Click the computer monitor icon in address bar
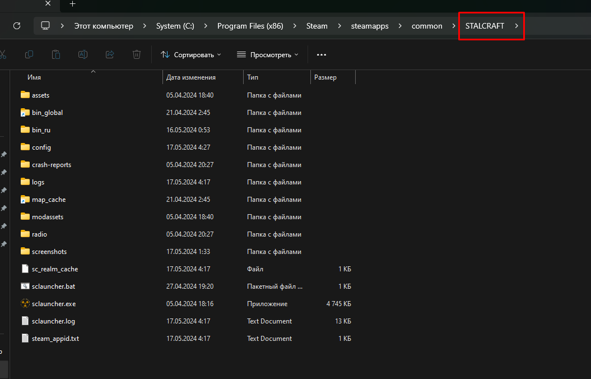Image resolution: width=591 pixels, height=379 pixels. pyautogui.click(x=45, y=26)
